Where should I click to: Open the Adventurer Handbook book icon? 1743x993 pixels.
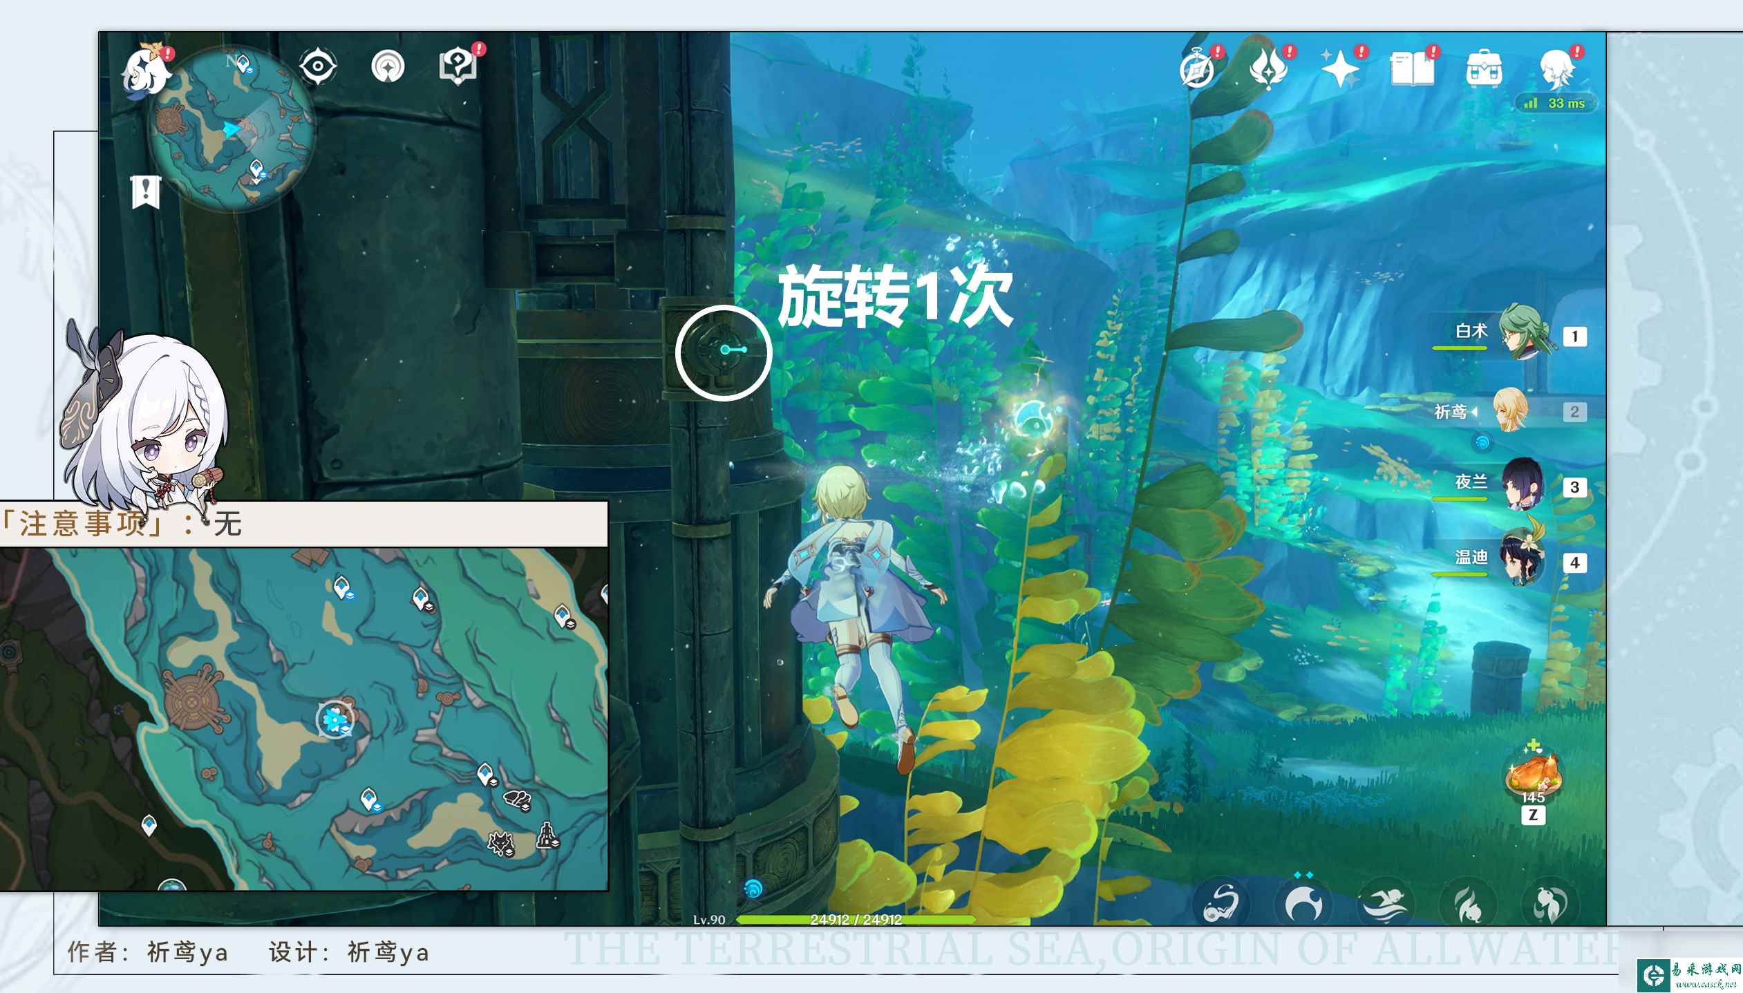pyautogui.click(x=1412, y=68)
